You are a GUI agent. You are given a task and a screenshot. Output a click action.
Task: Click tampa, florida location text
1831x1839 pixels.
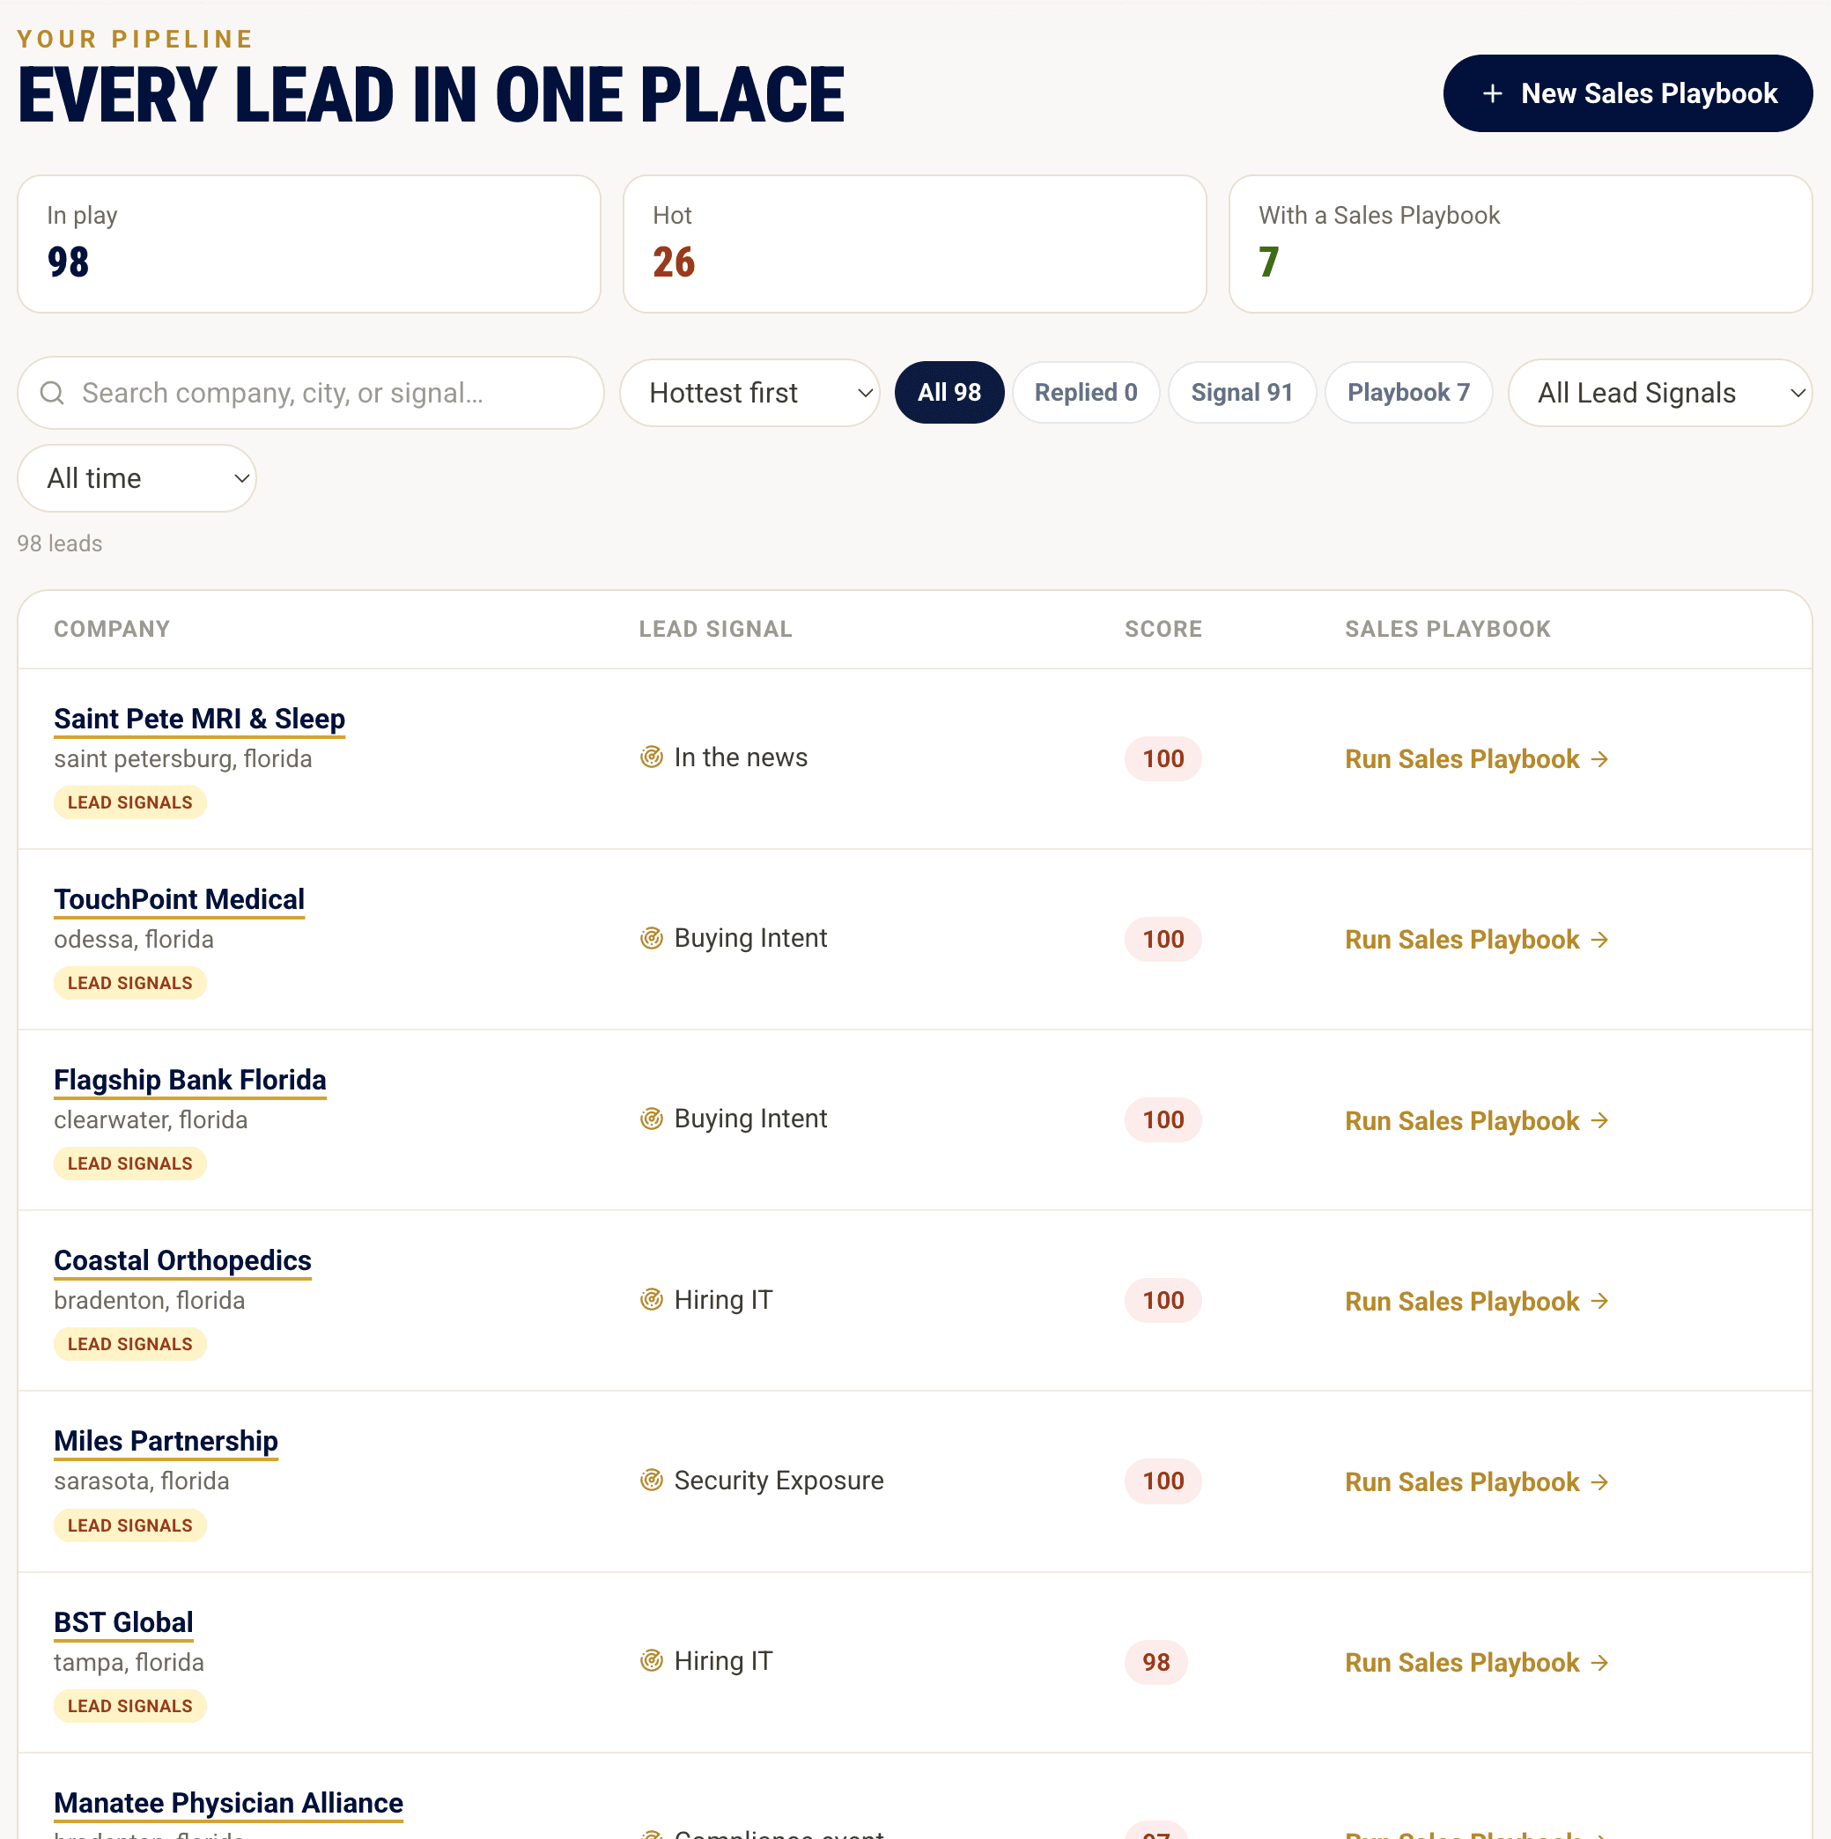[x=129, y=1663]
